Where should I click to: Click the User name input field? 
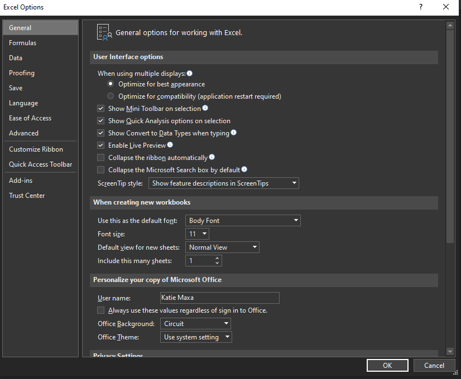point(220,298)
